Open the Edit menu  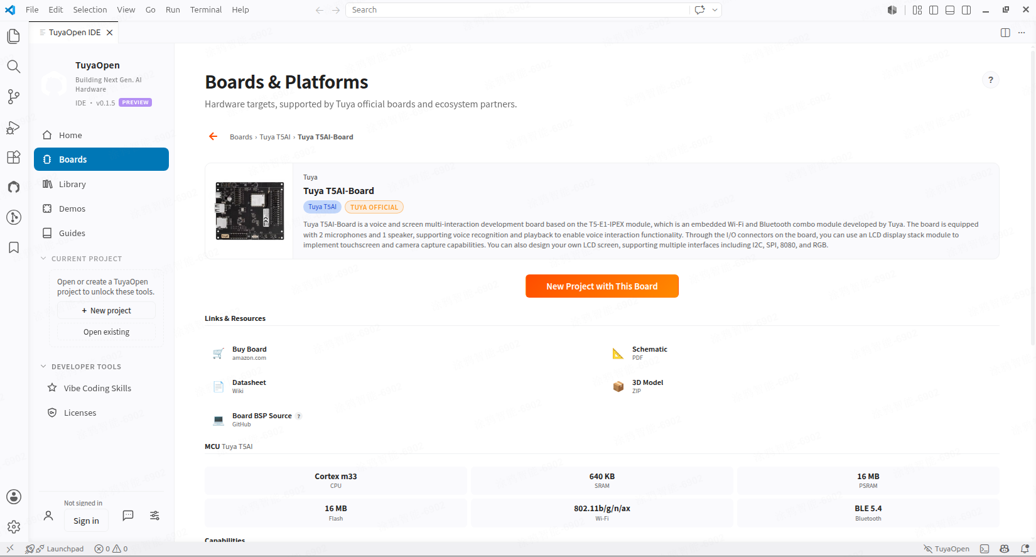56,10
